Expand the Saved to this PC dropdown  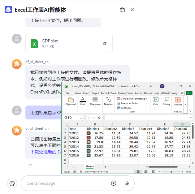click(x=139, y=86)
